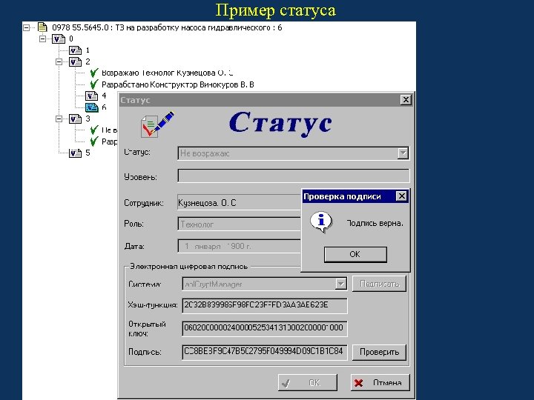Screen dimensions: 534x400
Task: Select version icon of node 5
Action: (75, 153)
